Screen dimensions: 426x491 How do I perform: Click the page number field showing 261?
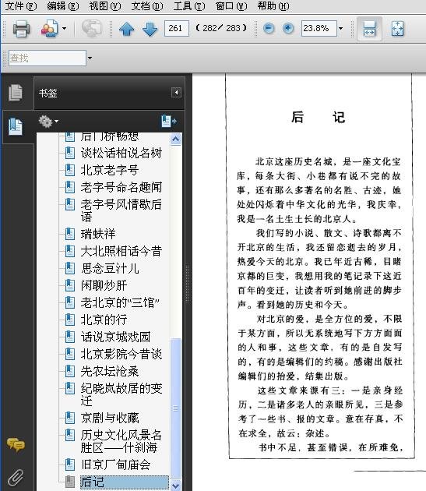click(x=177, y=29)
